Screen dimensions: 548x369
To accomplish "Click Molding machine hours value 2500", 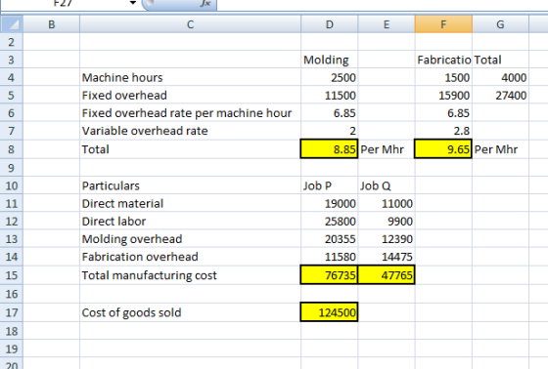I will tap(329, 77).
